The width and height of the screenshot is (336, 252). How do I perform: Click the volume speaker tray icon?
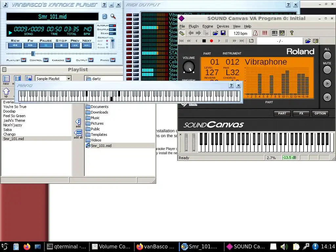click(x=284, y=247)
